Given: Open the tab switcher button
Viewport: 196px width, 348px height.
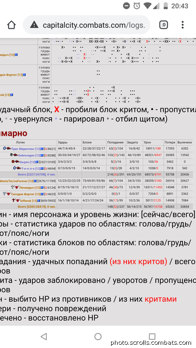Looking at the screenshot, I should click(163, 25).
